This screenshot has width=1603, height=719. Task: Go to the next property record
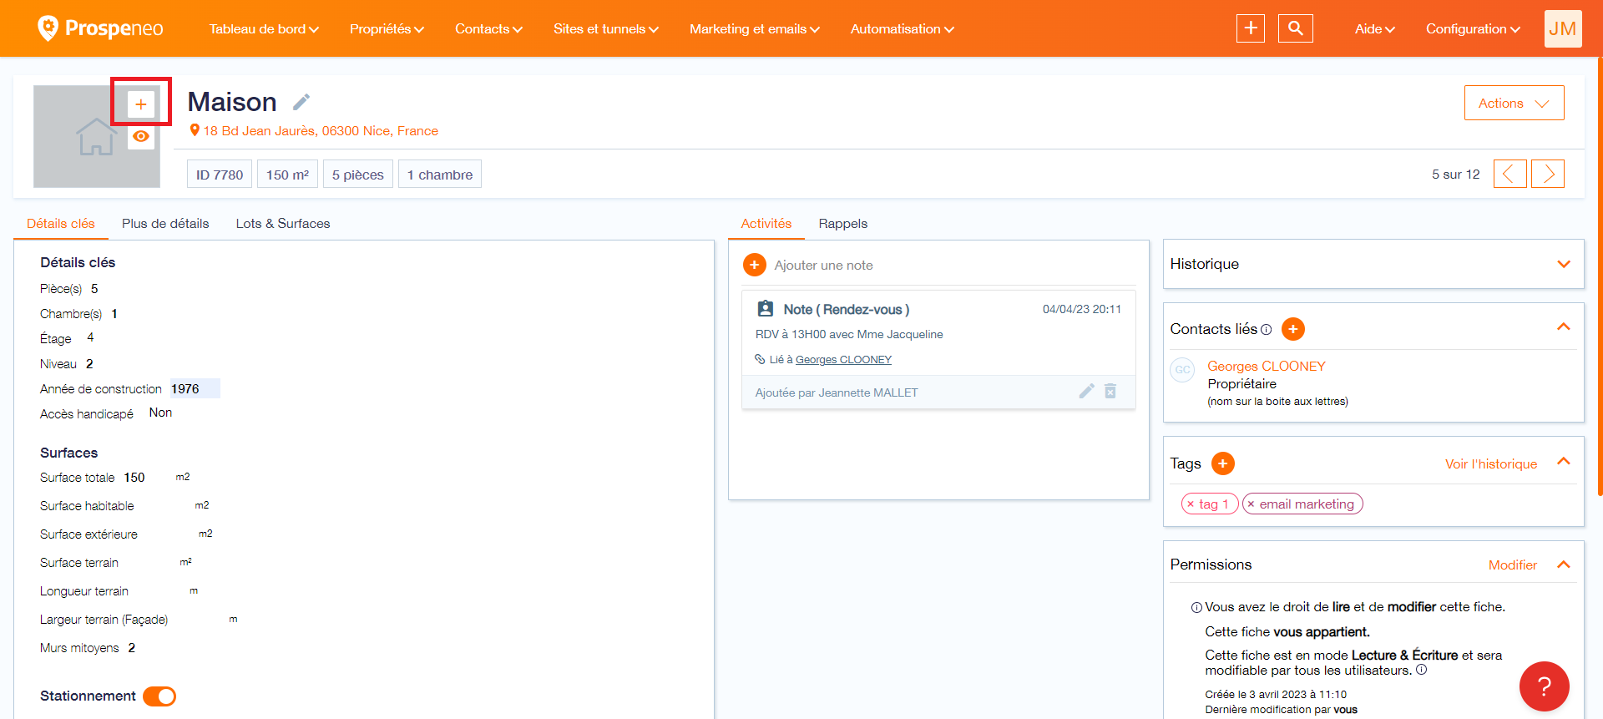[x=1548, y=174]
